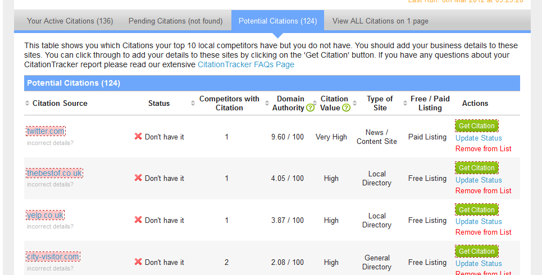Switch to Pending Citations tab

pyautogui.click(x=175, y=21)
